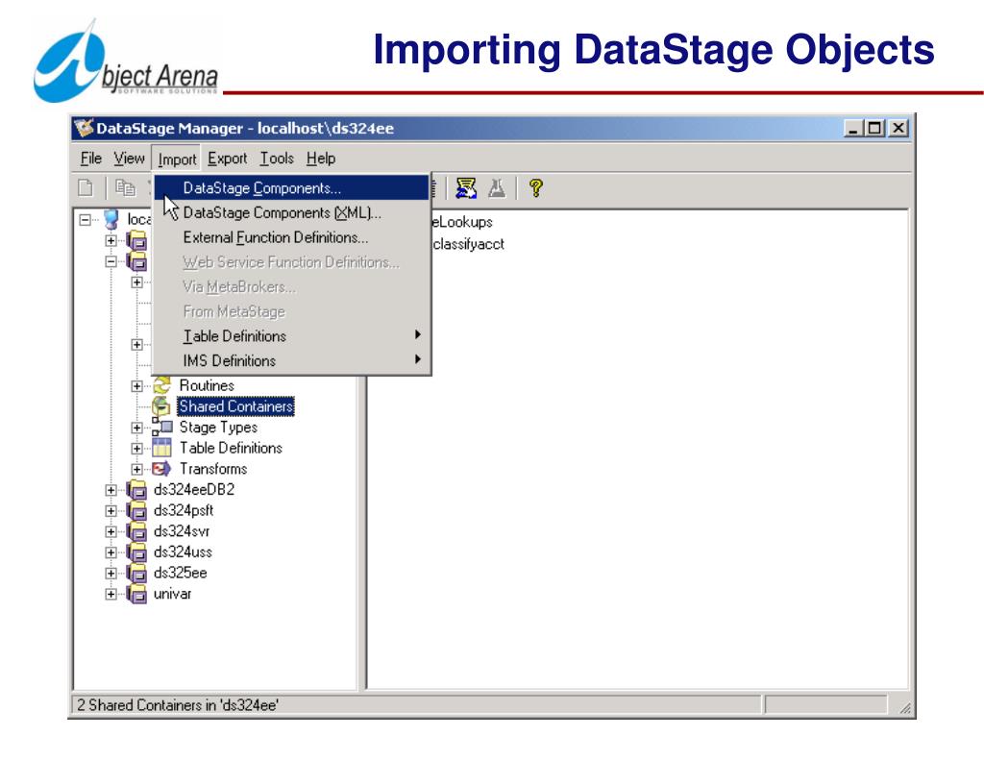Expand the ds325ee project node
Viewport: 984px width, 760px height.
click(x=111, y=573)
